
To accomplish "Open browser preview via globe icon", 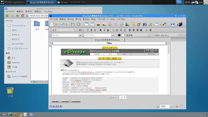I will [173, 24].
